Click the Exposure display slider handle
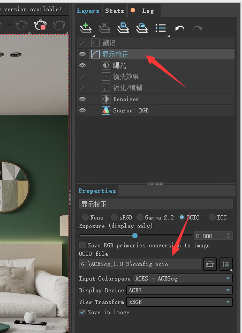The width and height of the screenshot is (242, 333). tap(135, 236)
